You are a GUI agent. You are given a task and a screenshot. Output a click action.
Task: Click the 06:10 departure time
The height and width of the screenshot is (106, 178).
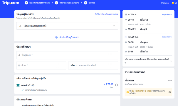point(131,42)
